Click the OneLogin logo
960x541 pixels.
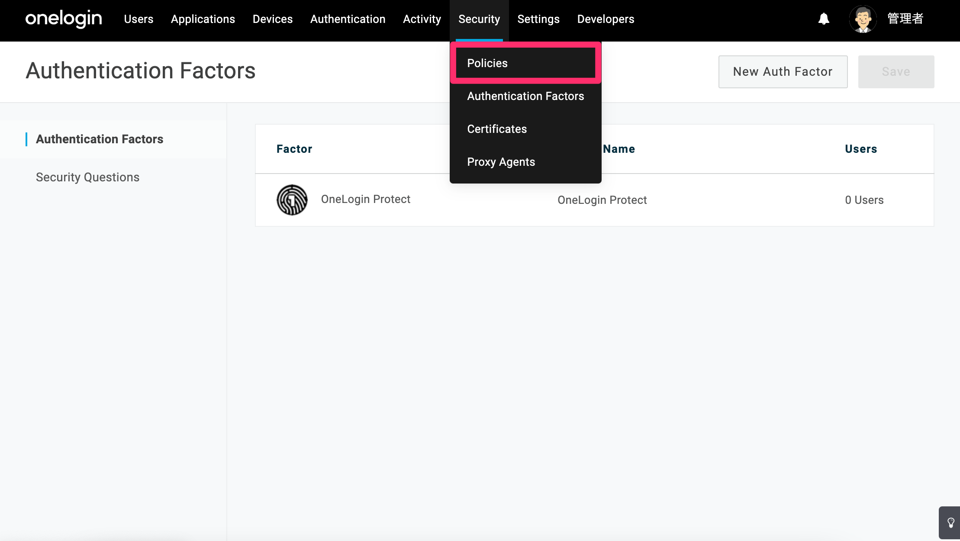pos(64,19)
